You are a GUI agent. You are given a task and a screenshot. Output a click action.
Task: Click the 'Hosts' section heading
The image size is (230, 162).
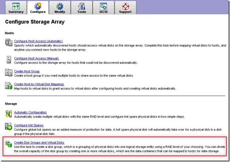tap(10, 33)
